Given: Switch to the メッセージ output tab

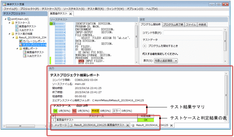Looking at the screenshot, I should [x=59, y=125].
